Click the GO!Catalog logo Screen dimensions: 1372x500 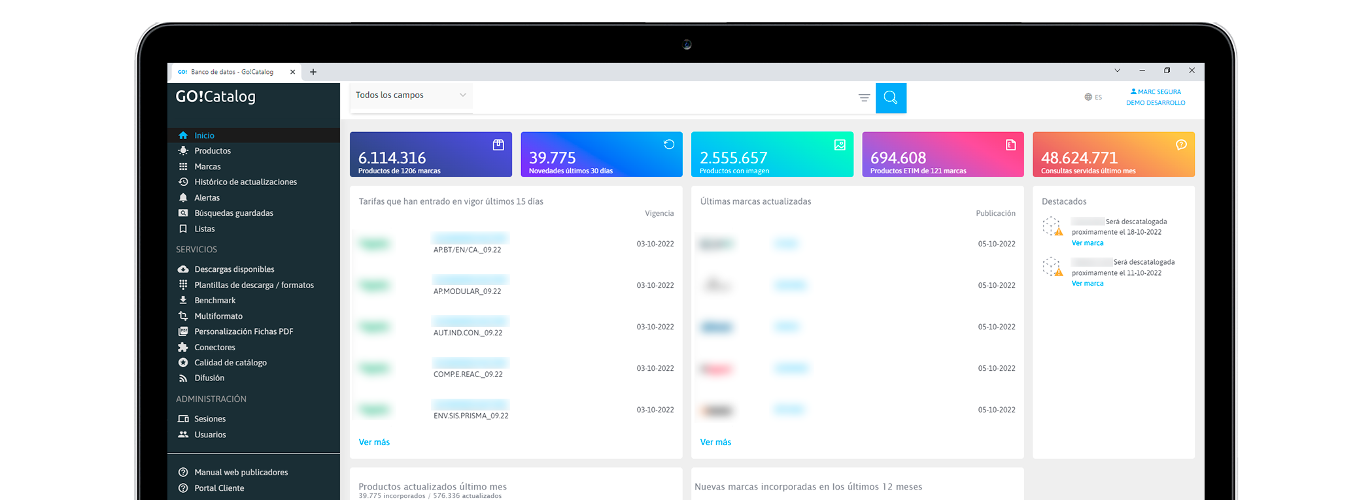click(216, 97)
